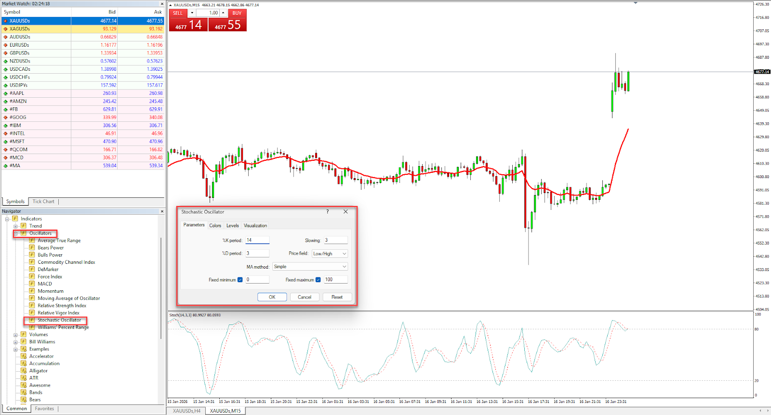Collapse the Oscillators tree folder

[15, 233]
